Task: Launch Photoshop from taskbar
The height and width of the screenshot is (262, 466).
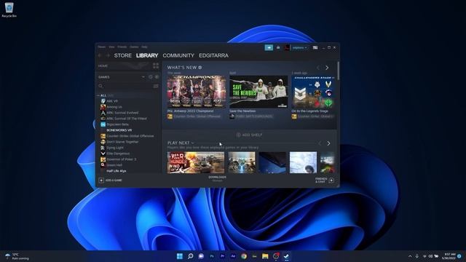Action: tap(212, 256)
